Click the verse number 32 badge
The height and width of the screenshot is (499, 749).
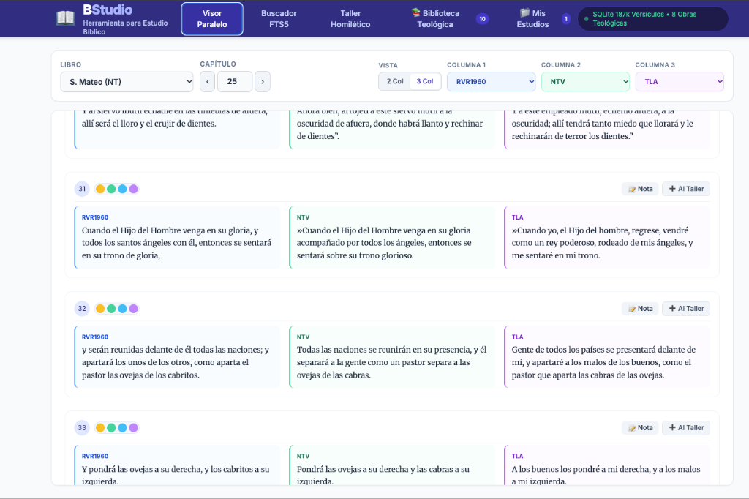coord(82,309)
